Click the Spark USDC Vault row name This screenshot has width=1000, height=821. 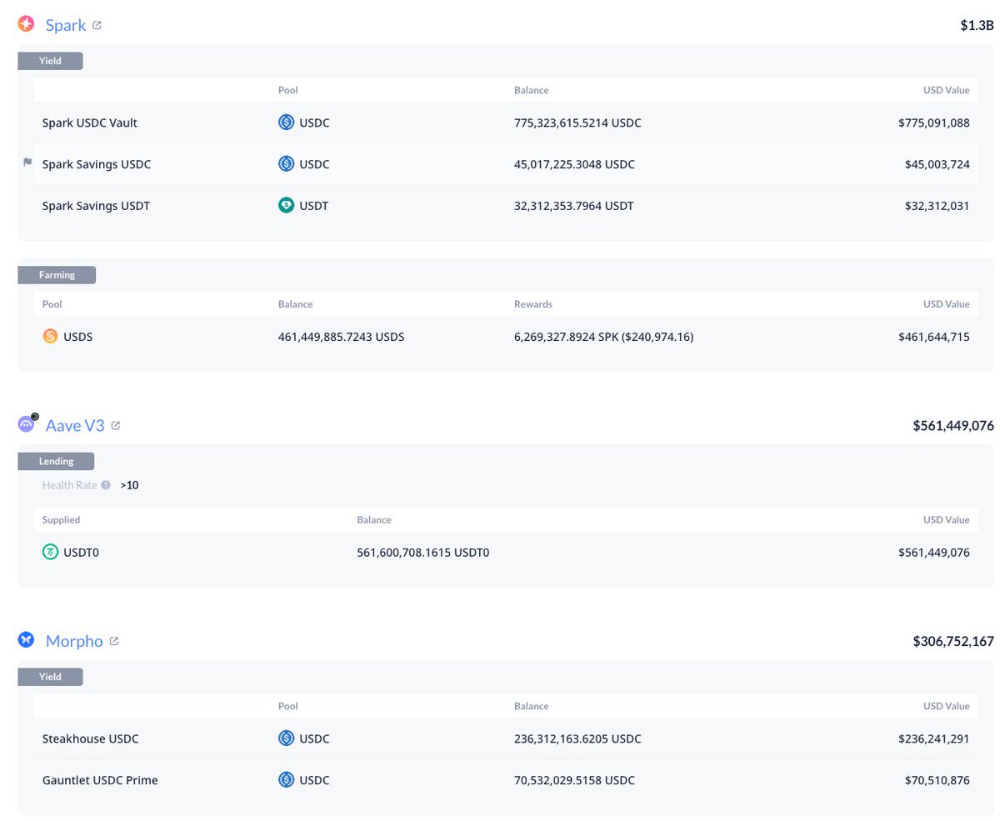click(x=90, y=123)
